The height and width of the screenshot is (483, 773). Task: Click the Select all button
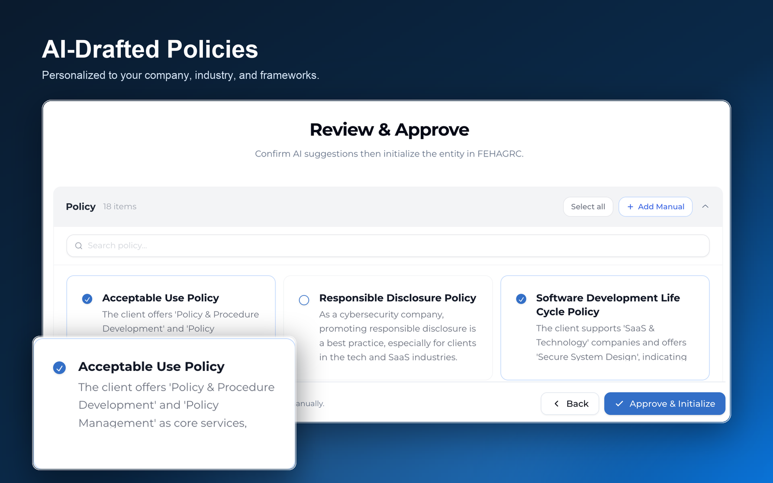click(x=588, y=207)
